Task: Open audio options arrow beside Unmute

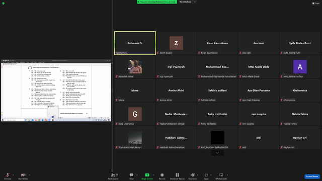Action: click(x=13, y=175)
